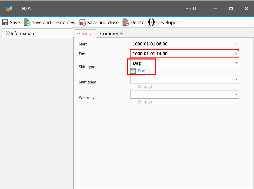
Task: Switch to the Comments tab
Action: click(111, 34)
